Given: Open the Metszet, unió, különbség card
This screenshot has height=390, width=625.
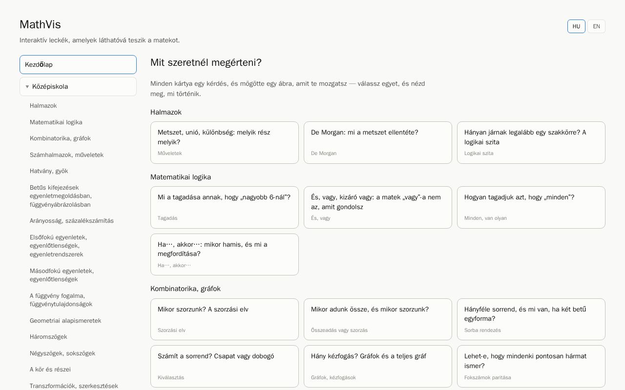Looking at the screenshot, I should coord(225,142).
